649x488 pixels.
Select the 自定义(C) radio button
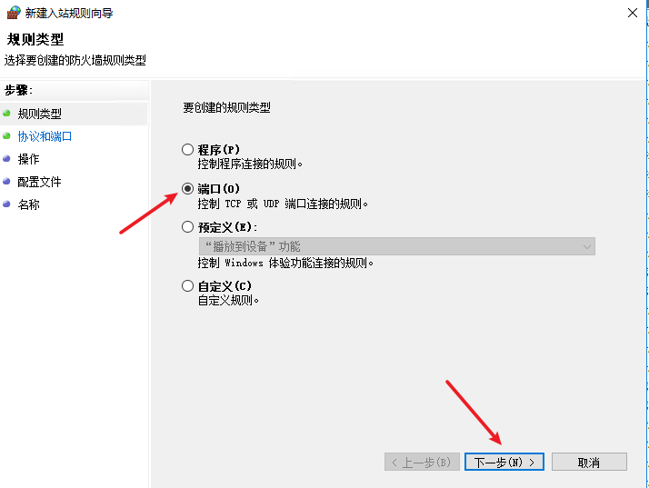tap(187, 286)
